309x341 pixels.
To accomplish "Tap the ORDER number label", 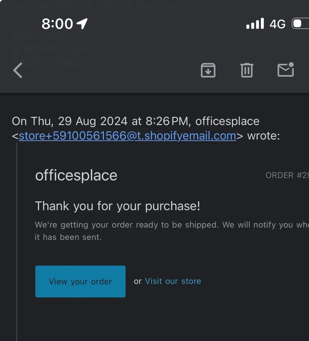I will point(287,175).
